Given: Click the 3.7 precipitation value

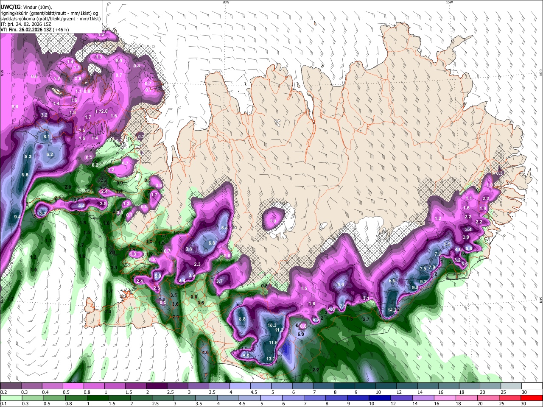Looking at the screenshot, I should [219, 281].
